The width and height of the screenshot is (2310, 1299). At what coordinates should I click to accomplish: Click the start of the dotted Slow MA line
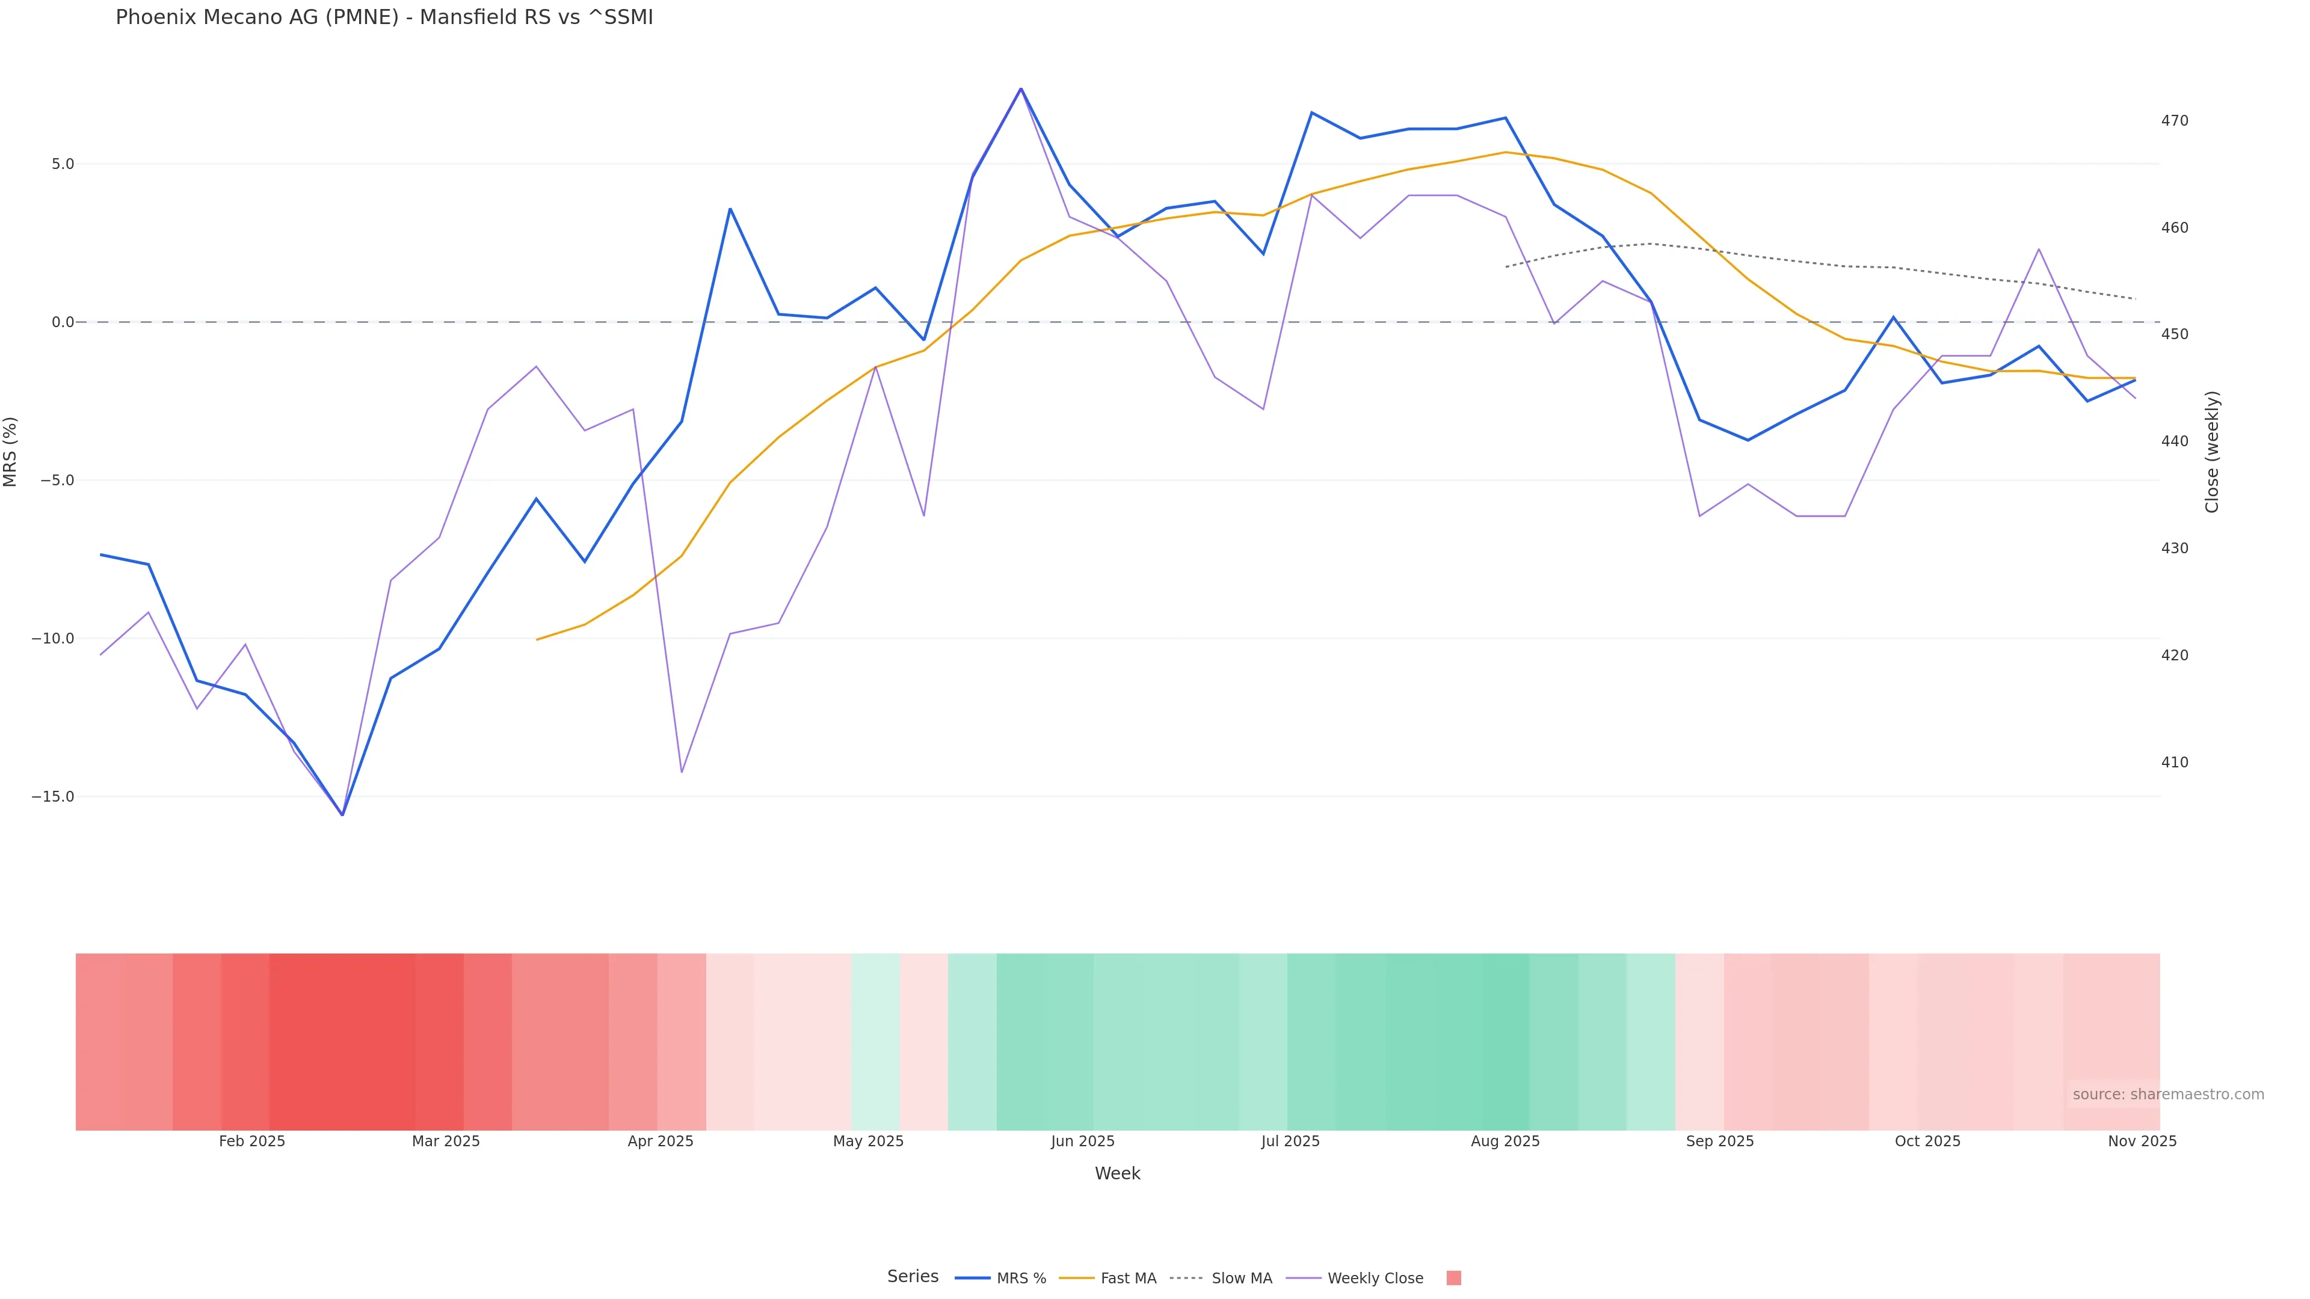pyautogui.click(x=1506, y=266)
